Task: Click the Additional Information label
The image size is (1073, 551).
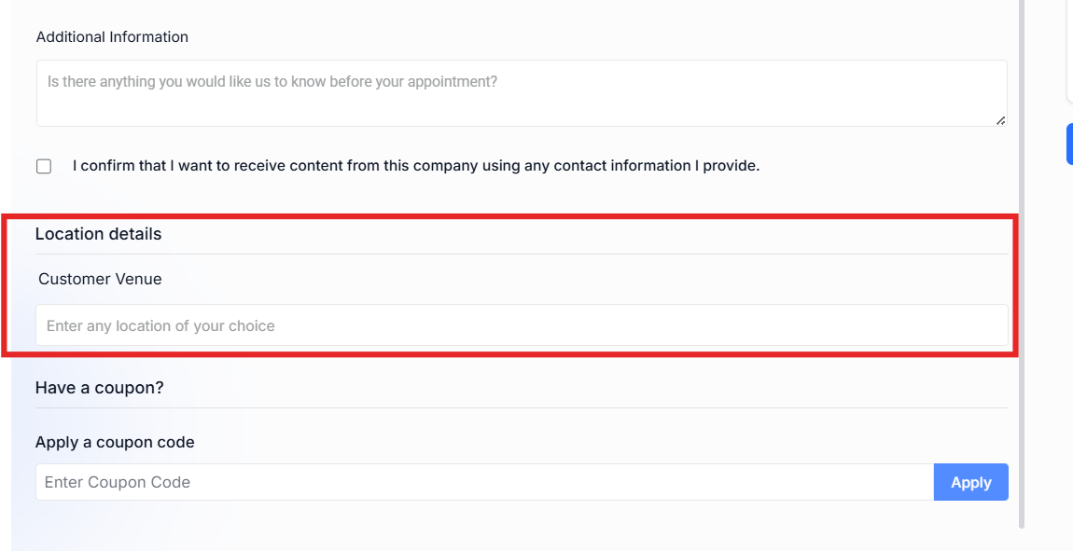Action: pos(112,37)
